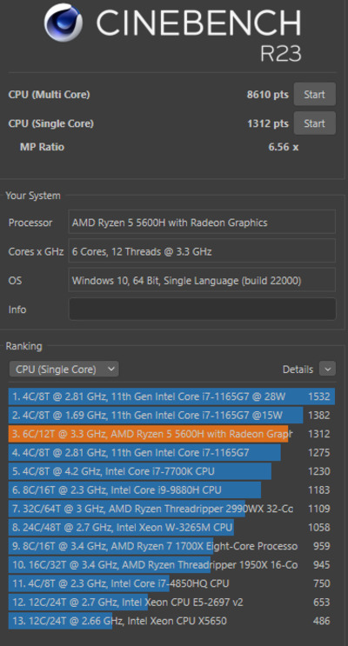The image size is (348, 646).
Task: Click the empty Info input field
Action: (202, 309)
